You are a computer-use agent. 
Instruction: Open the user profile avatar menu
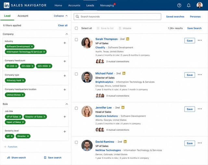(x=199, y=5)
